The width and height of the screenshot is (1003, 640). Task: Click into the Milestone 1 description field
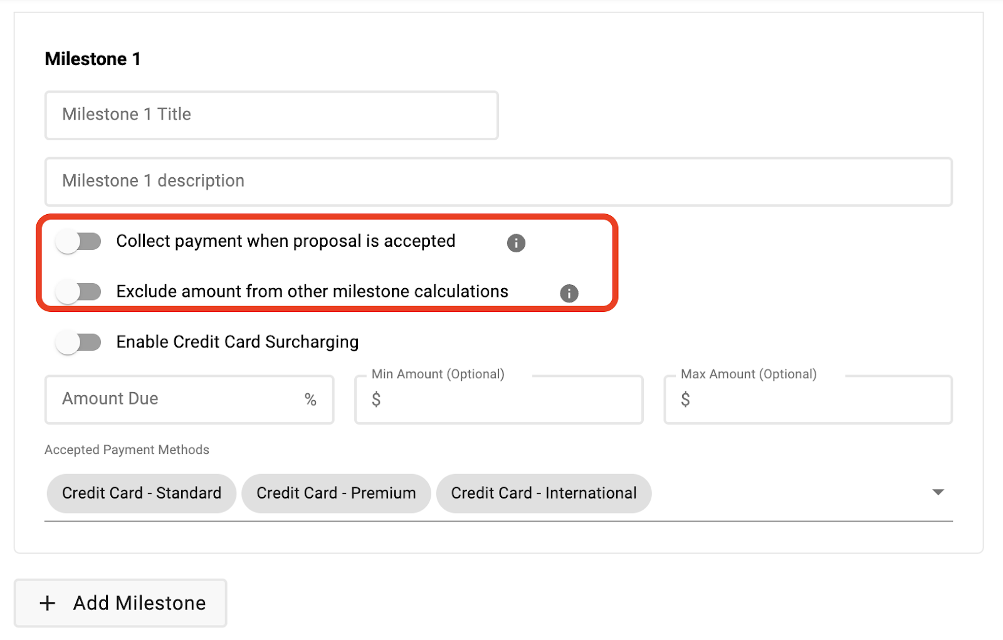[498, 182]
